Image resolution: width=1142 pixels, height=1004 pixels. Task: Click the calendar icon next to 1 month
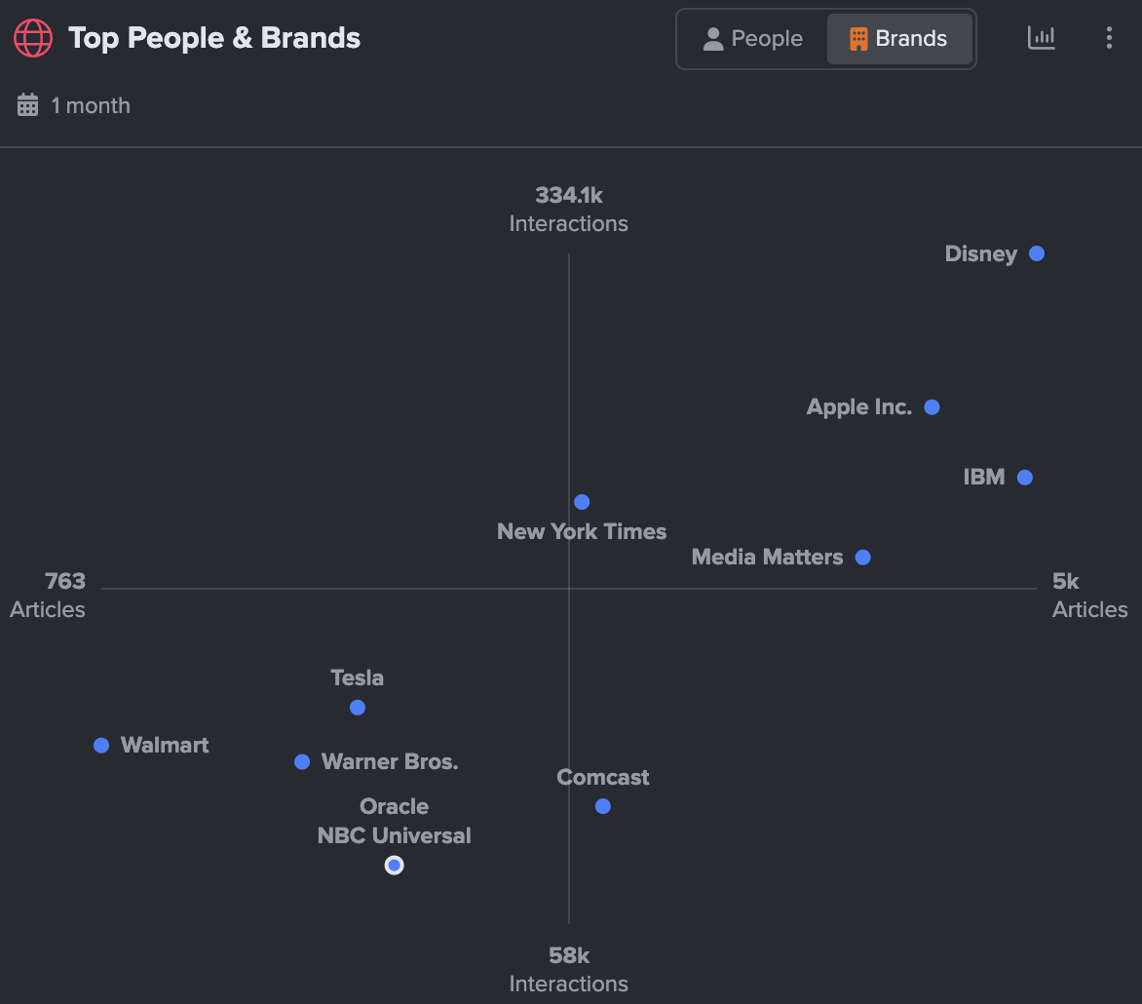pyautogui.click(x=27, y=104)
